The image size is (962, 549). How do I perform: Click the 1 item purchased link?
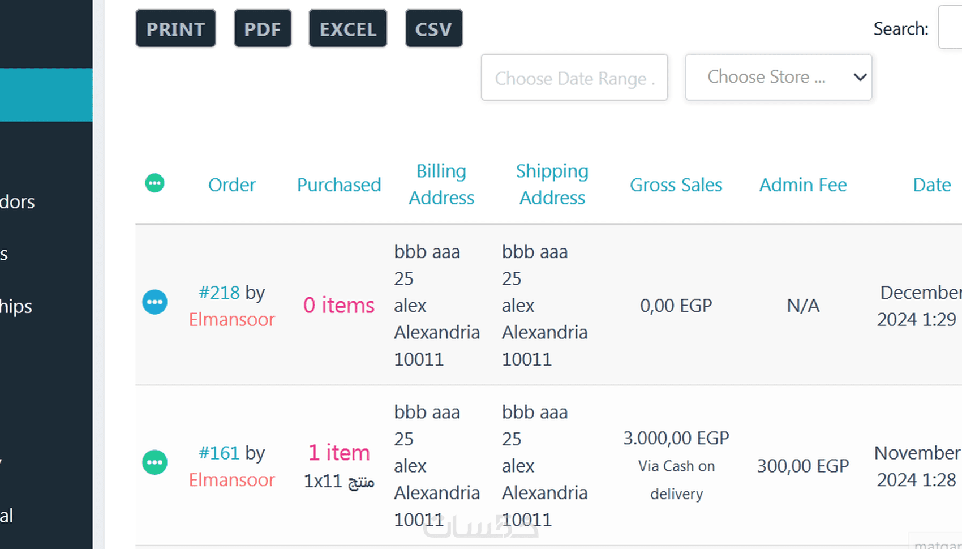tap(339, 453)
